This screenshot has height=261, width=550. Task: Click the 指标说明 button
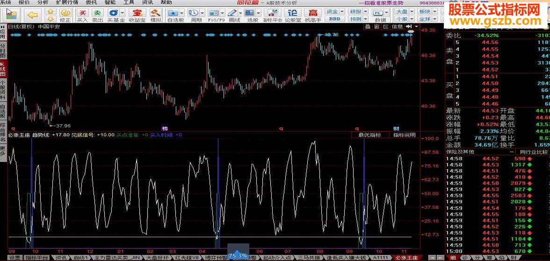coord(404,135)
